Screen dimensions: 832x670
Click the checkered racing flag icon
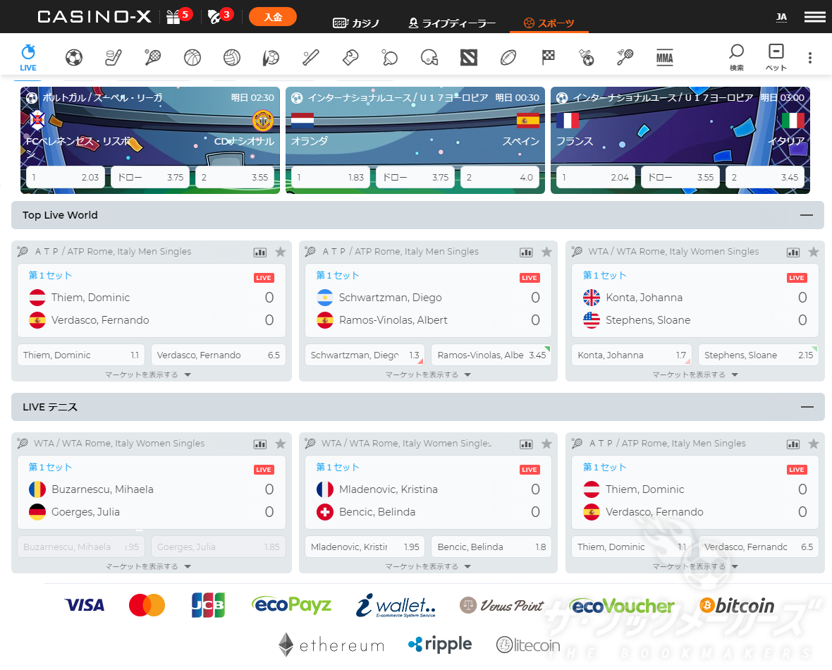click(548, 58)
